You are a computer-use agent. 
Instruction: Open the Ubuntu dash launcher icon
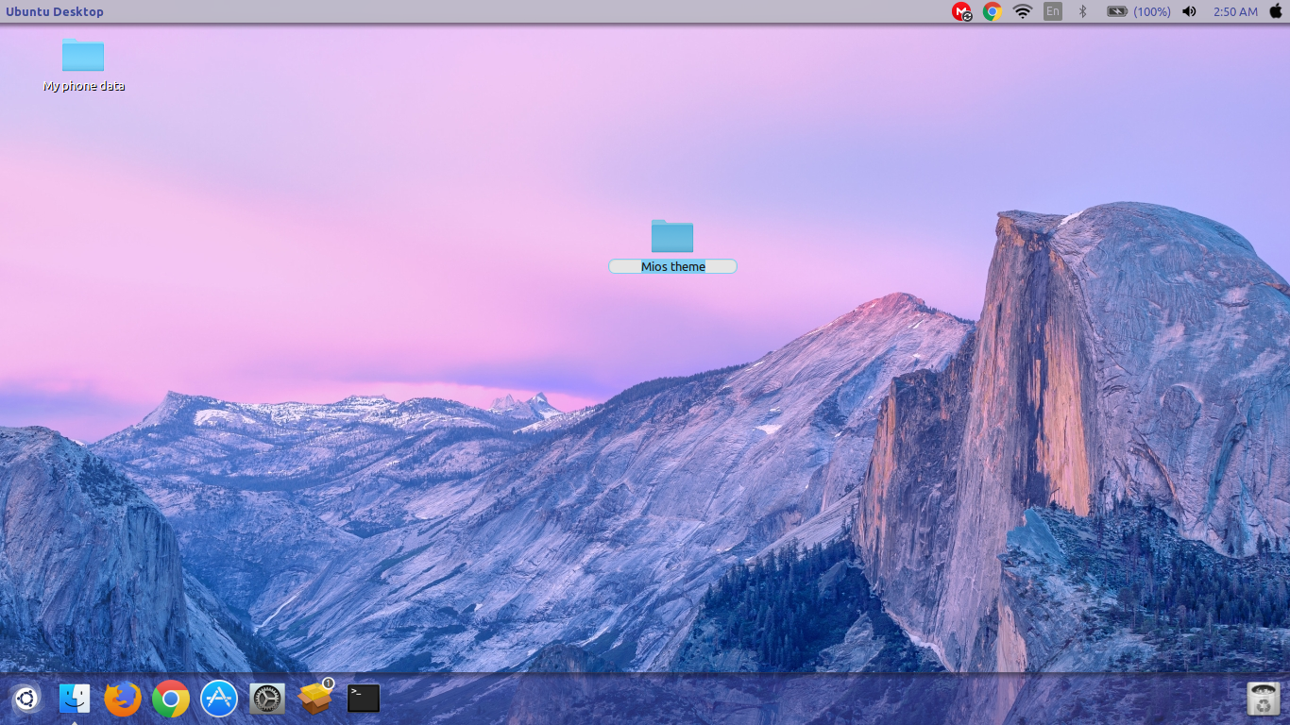[x=26, y=699]
